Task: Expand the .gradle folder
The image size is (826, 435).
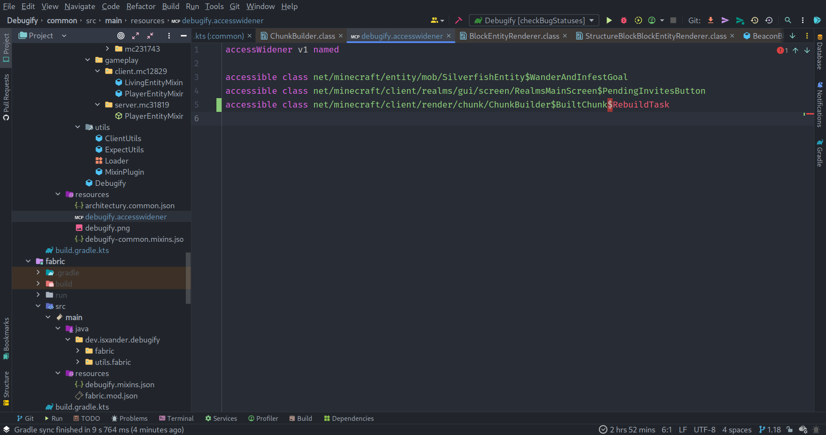Action: coord(38,272)
